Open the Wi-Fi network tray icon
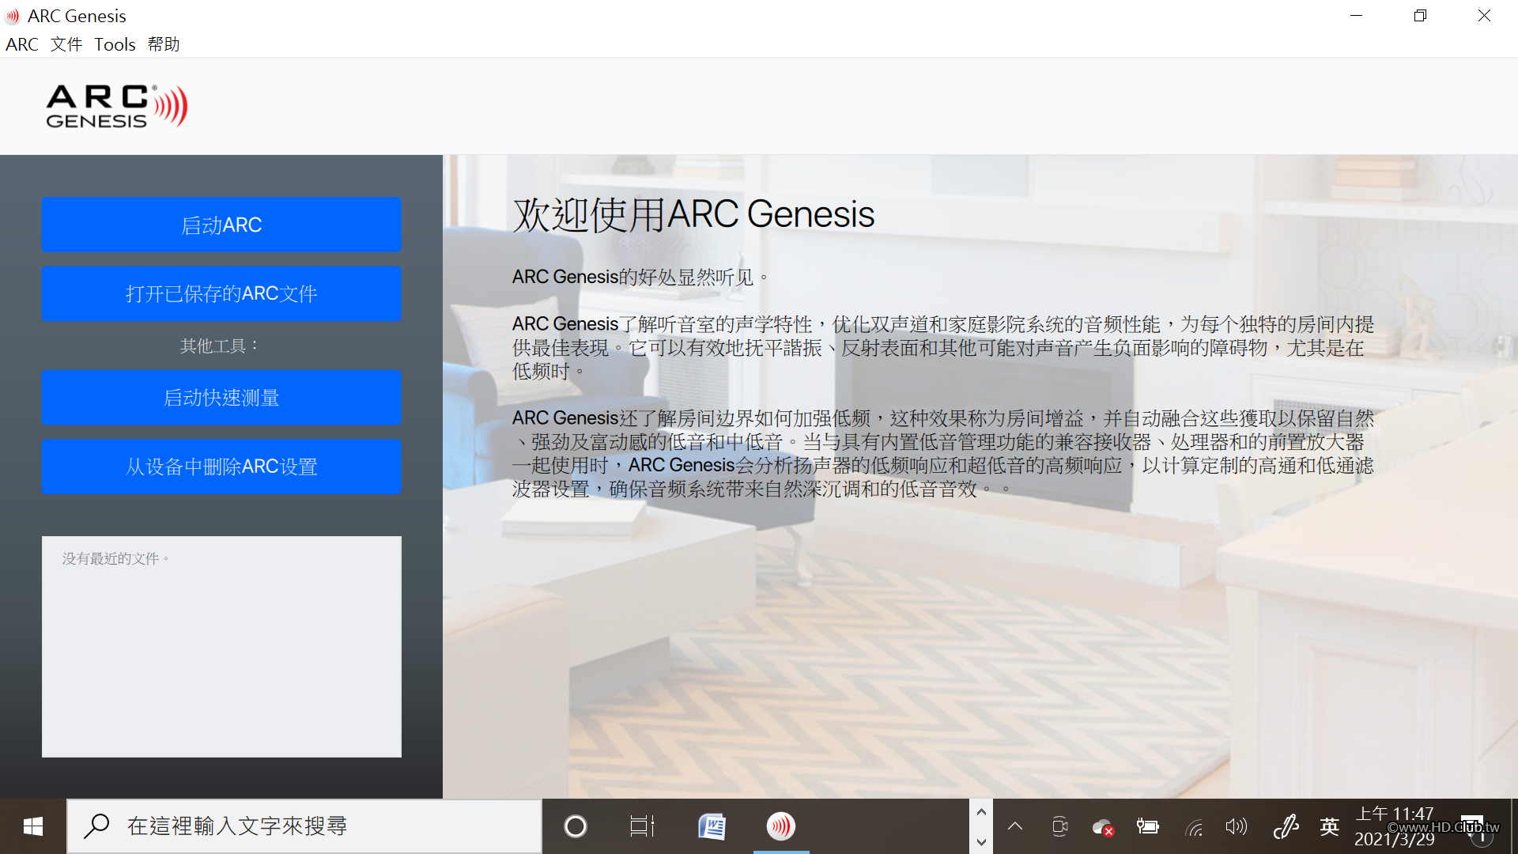The height and width of the screenshot is (854, 1518). (1193, 827)
